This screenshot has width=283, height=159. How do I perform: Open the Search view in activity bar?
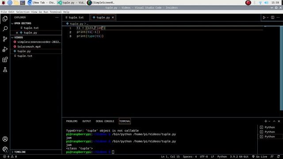pos(5,29)
